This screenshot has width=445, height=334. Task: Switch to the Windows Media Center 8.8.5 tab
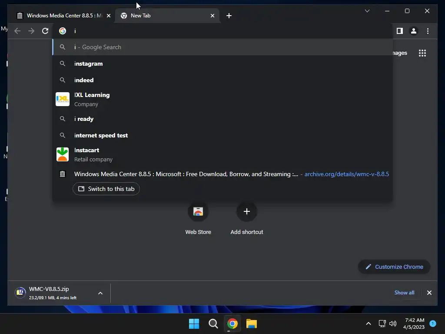[x=61, y=16]
